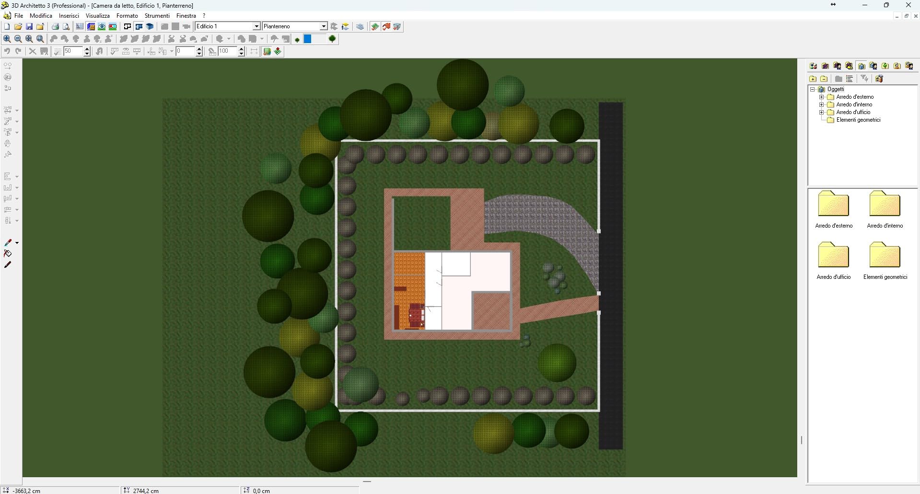The image size is (920, 494).
Task: Open the Visualizza menu
Action: 98,16
